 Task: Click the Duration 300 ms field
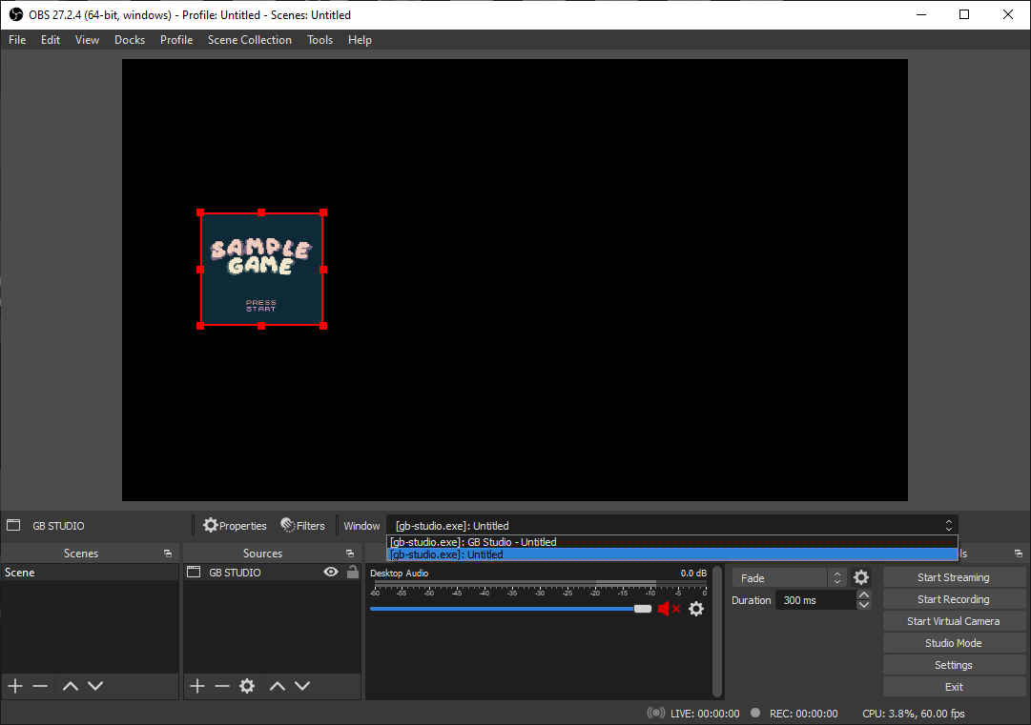tap(815, 600)
